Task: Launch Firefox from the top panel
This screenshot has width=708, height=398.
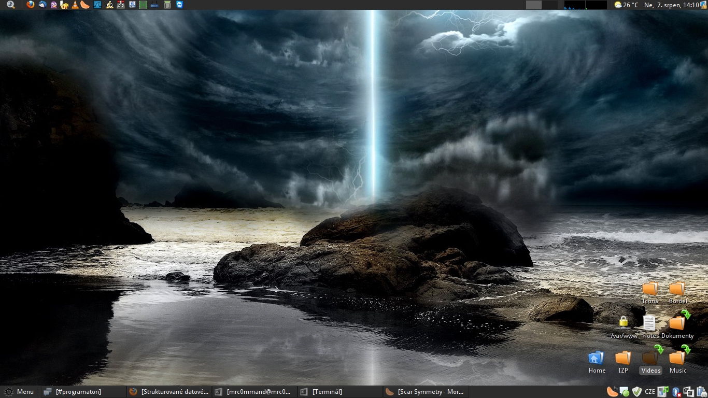Action: (30, 5)
